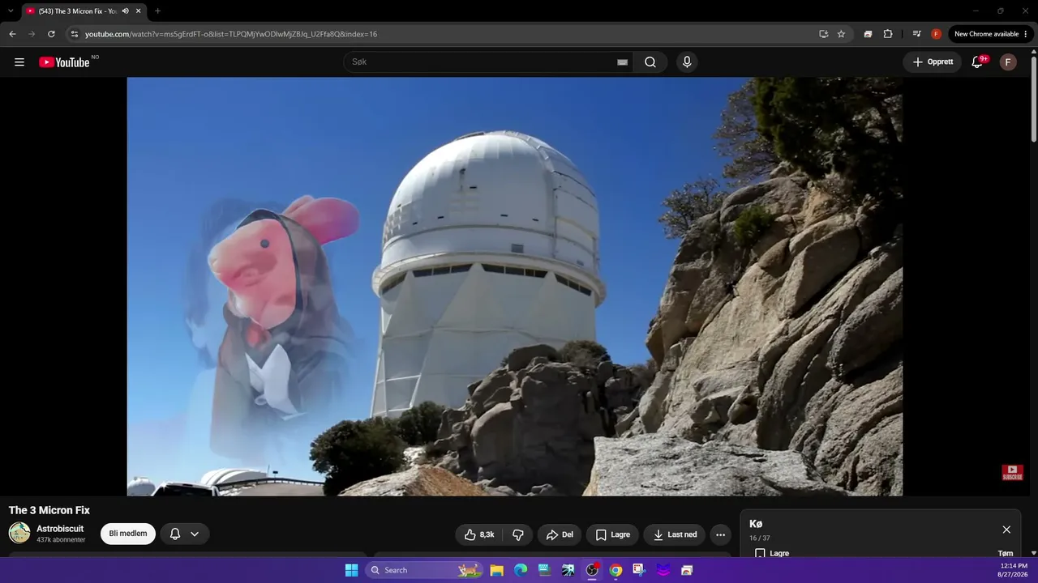Screen dimensions: 1038x583
Task: Click the 437k abonnenter subscriber count
Action: [61, 540]
